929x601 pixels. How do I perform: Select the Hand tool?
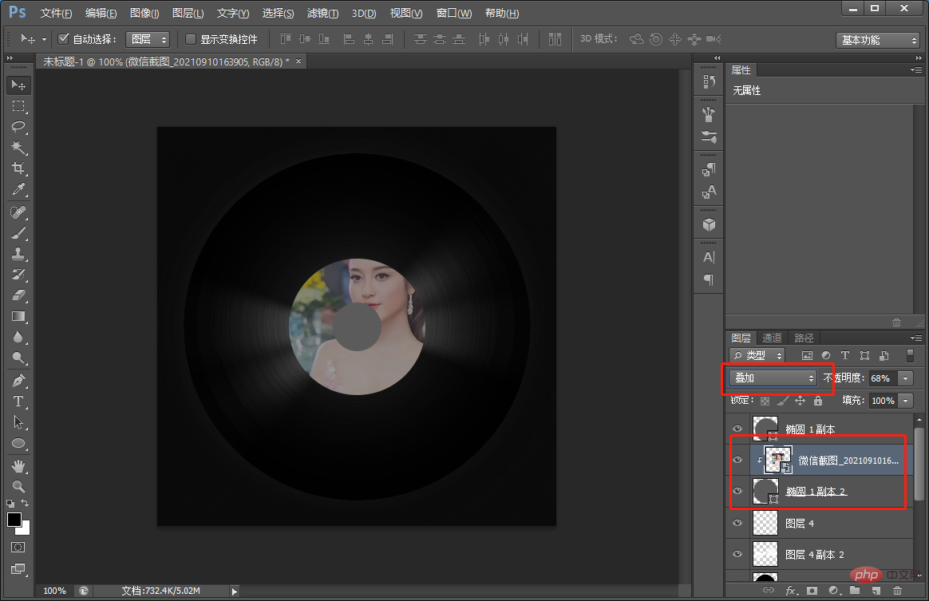tap(18, 466)
